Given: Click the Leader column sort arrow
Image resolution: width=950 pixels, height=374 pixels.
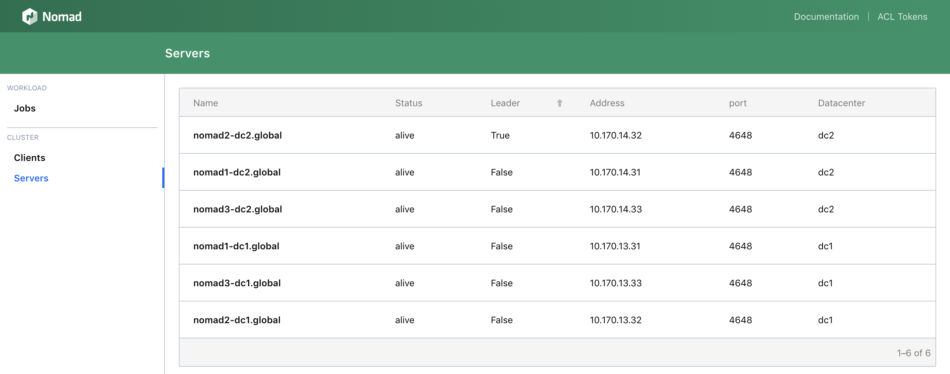Looking at the screenshot, I should [x=559, y=103].
